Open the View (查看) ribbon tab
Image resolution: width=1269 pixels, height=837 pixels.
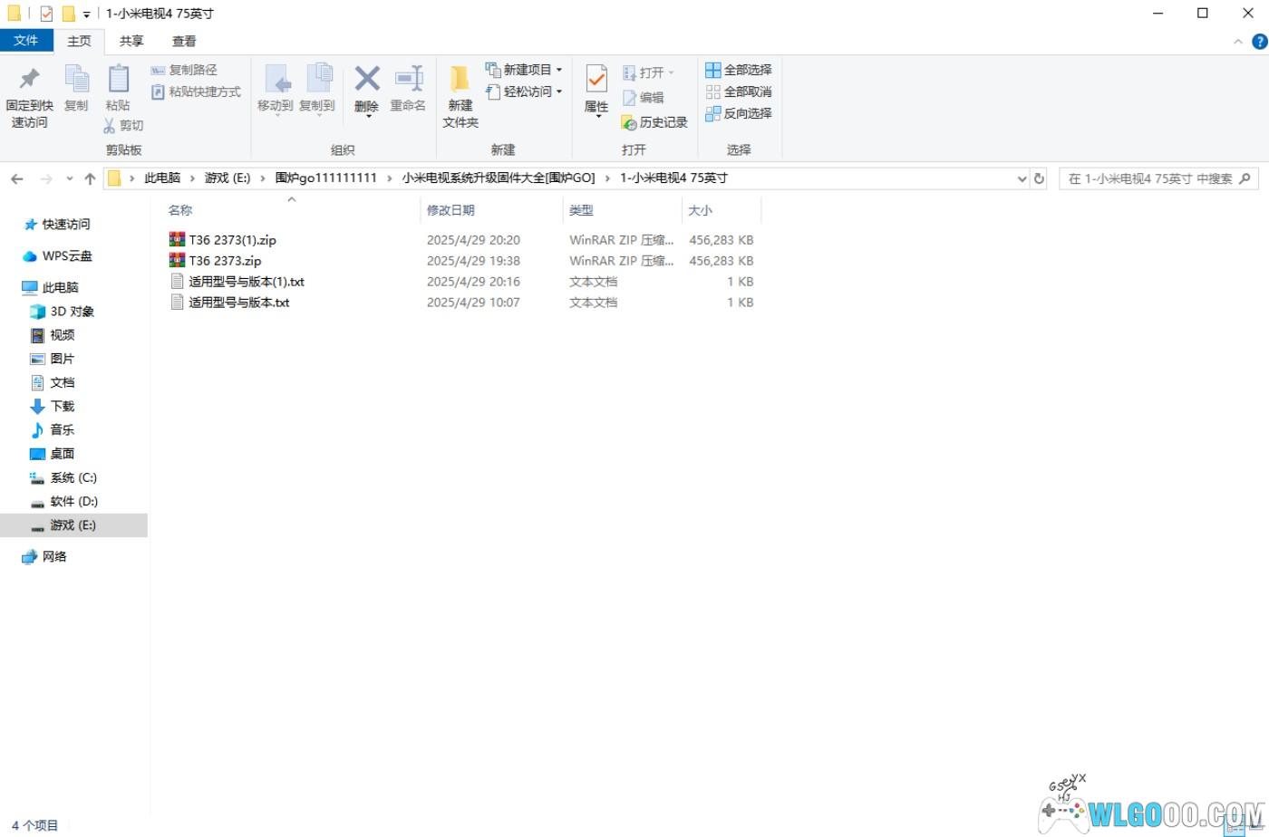184,41
